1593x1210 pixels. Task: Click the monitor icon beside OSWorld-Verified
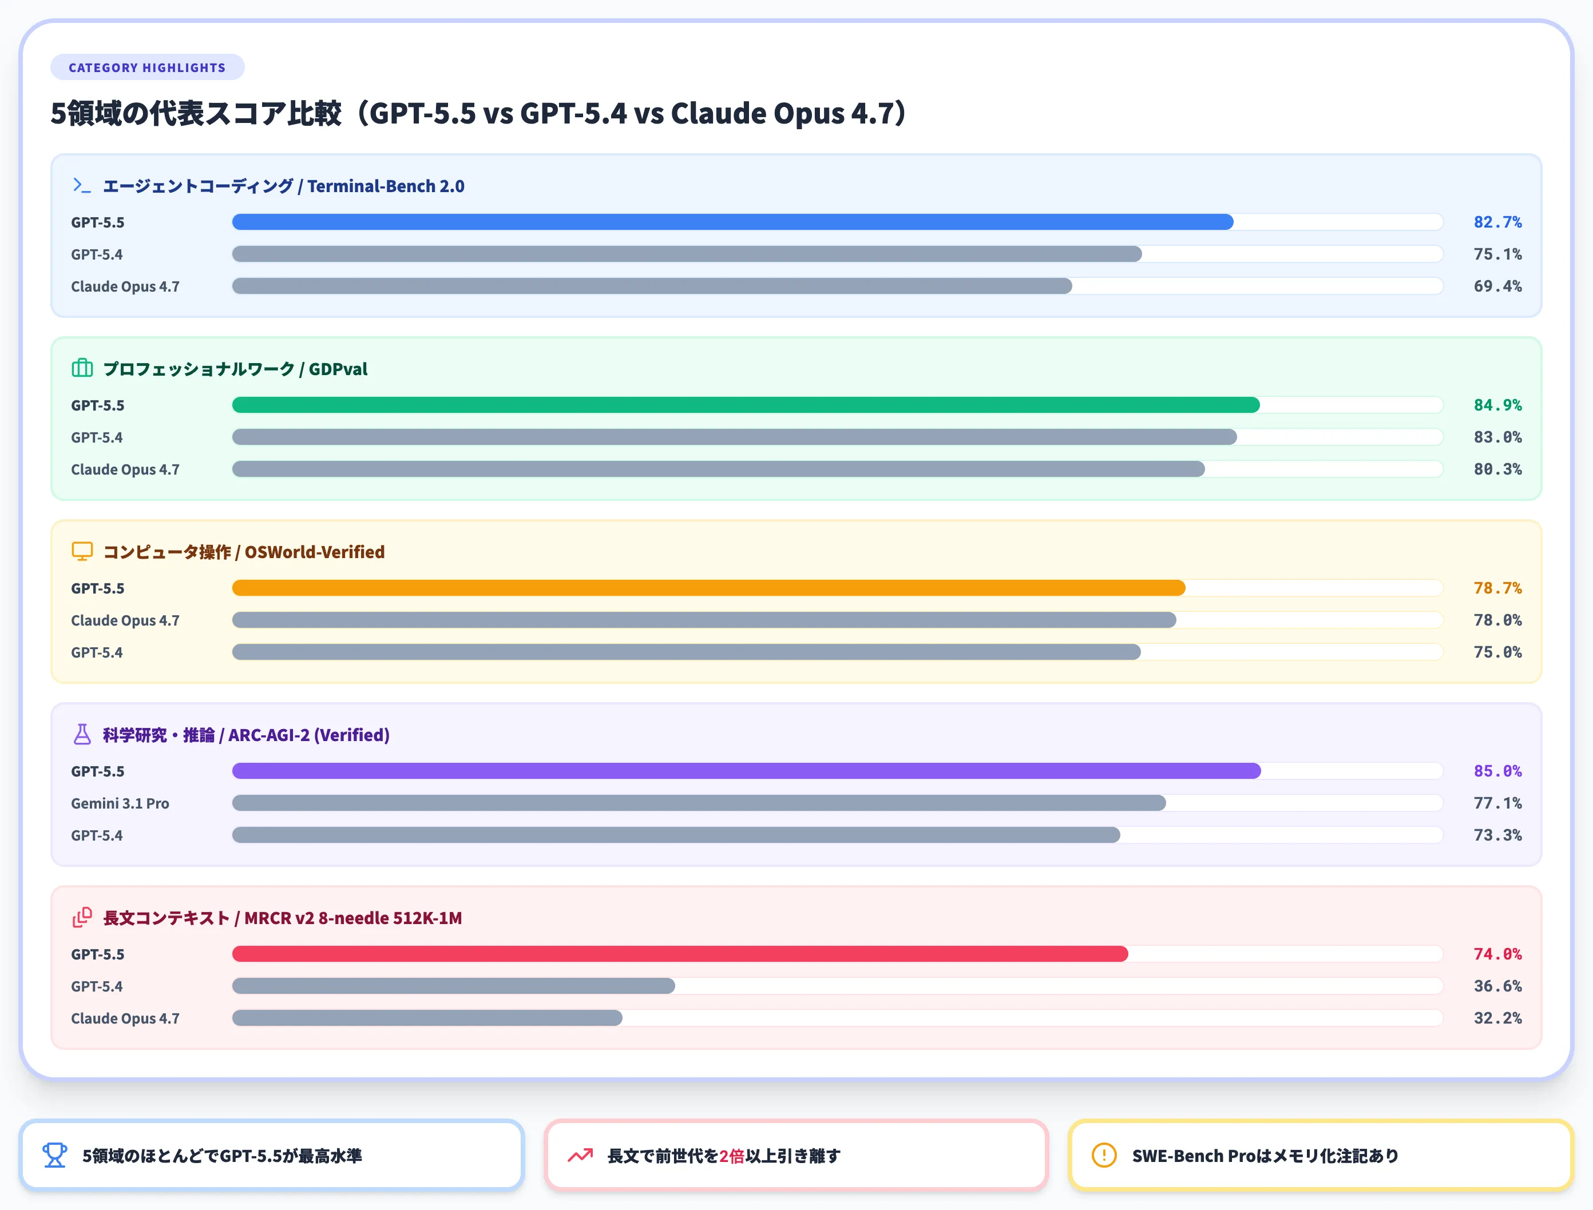coord(81,551)
